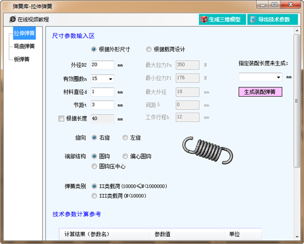Click the vertical scrollbar thumb
The height and width of the screenshot is (244, 304).
[297, 100]
